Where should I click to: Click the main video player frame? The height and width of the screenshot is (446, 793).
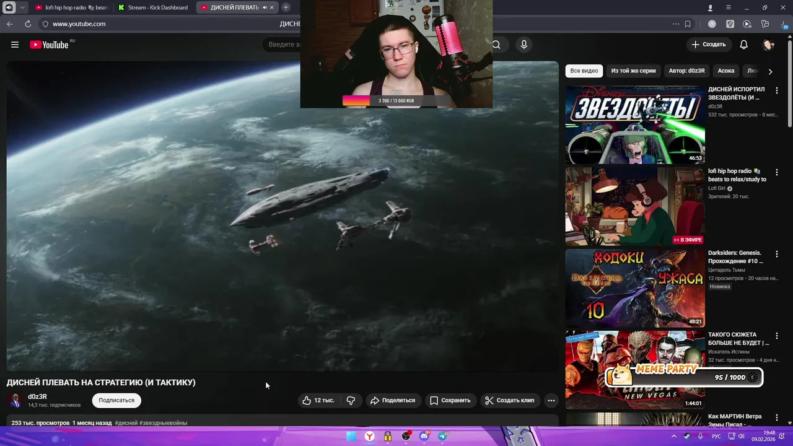click(x=283, y=216)
